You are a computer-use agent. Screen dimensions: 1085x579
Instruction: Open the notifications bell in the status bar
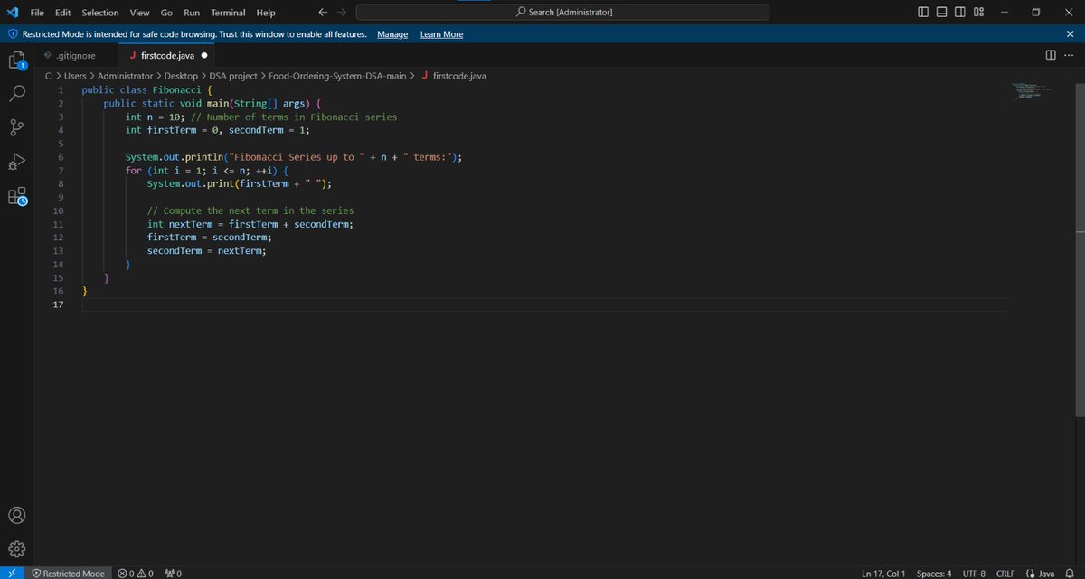pyautogui.click(x=1070, y=574)
